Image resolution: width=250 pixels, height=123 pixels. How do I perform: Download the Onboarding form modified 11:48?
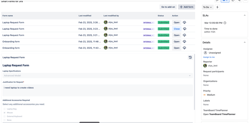click(184, 41)
